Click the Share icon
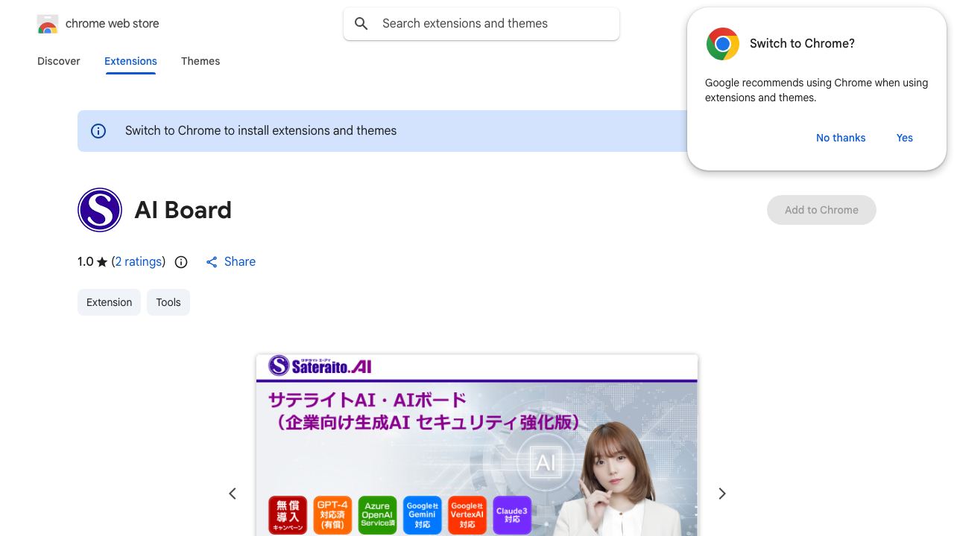 point(212,262)
